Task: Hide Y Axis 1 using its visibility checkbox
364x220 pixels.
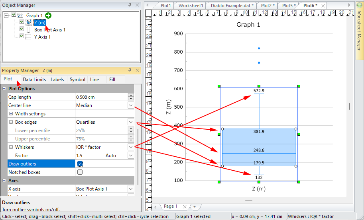Action: coord(22,37)
